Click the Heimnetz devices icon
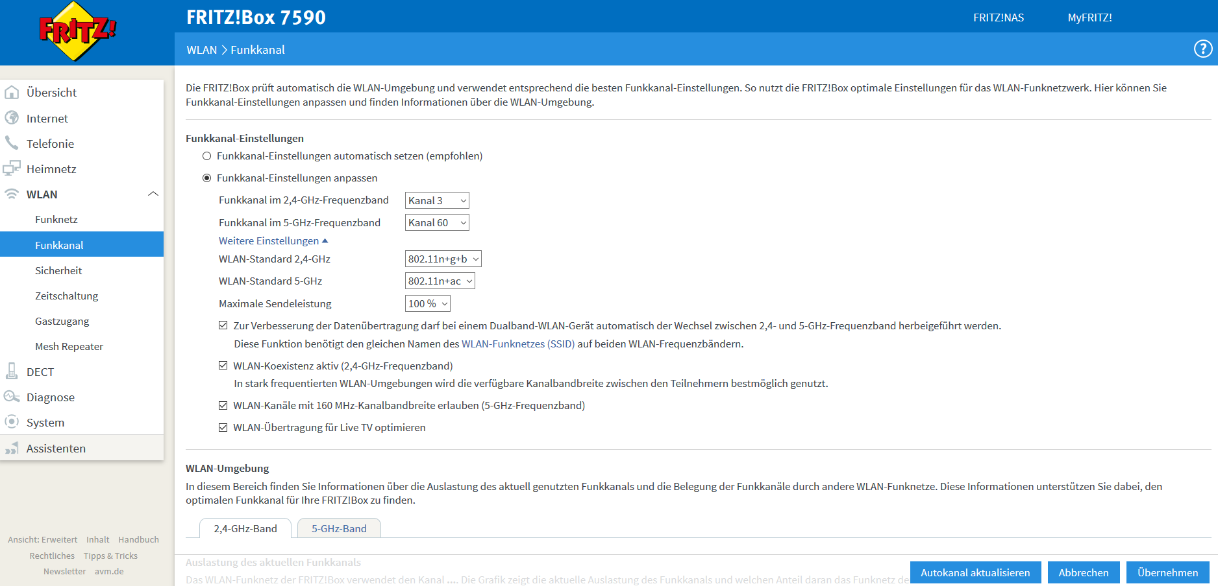This screenshot has width=1218, height=586. pos(12,169)
